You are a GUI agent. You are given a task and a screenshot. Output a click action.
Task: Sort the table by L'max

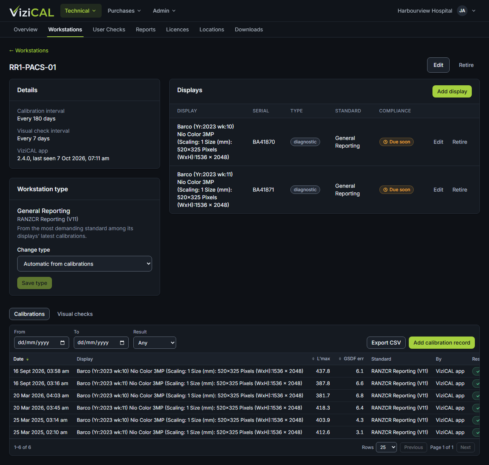321,359
